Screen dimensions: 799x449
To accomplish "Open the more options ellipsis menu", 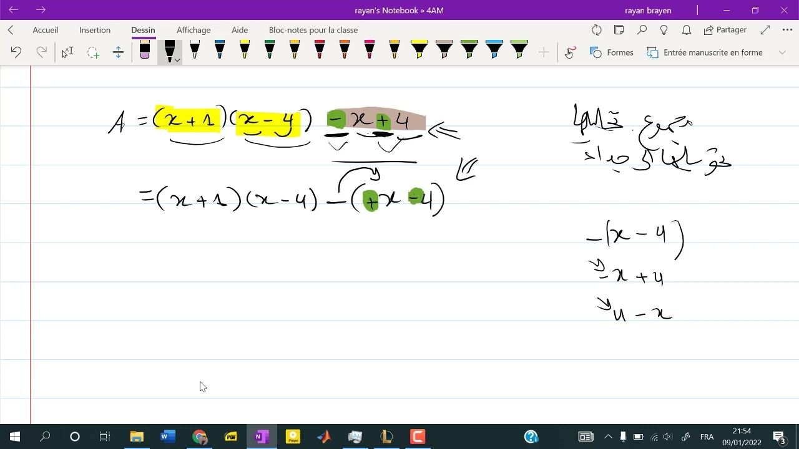I will (x=787, y=30).
